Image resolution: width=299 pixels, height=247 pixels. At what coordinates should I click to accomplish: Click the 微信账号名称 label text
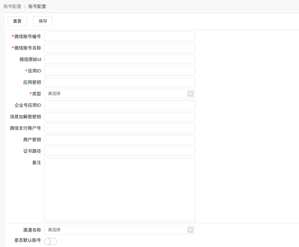pyautogui.click(x=28, y=48)
